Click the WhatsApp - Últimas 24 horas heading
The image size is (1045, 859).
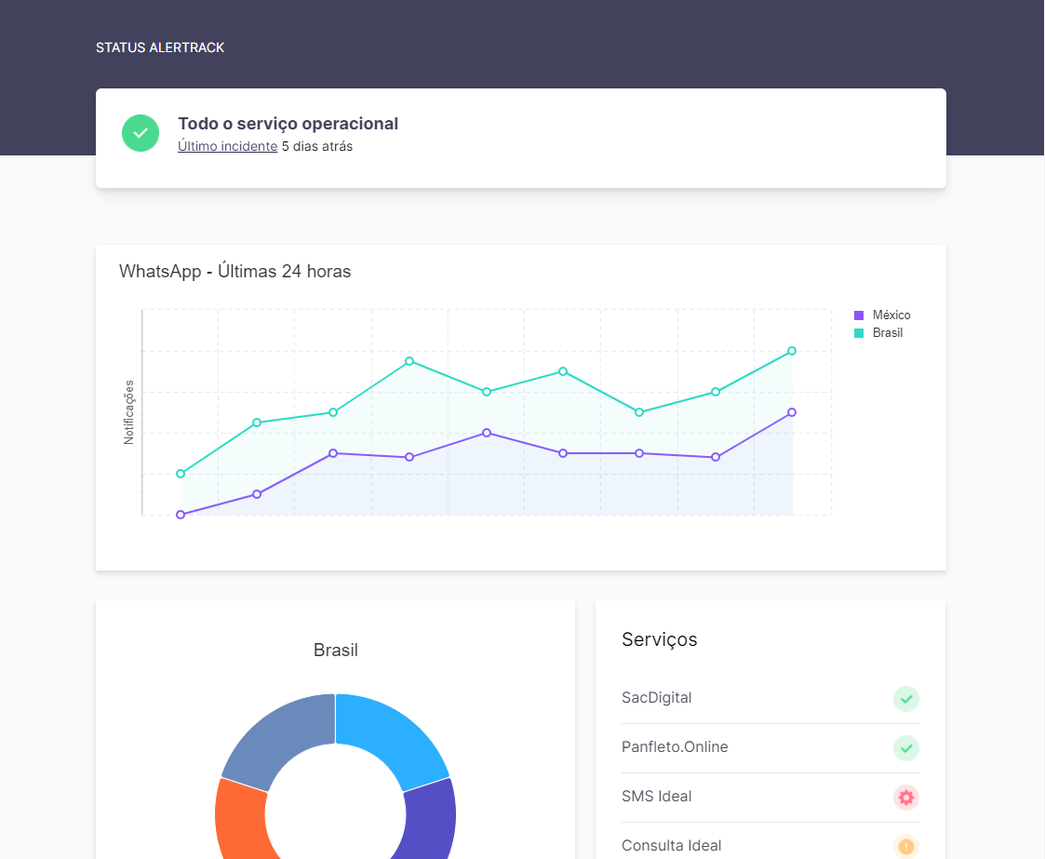pos(234,271)
